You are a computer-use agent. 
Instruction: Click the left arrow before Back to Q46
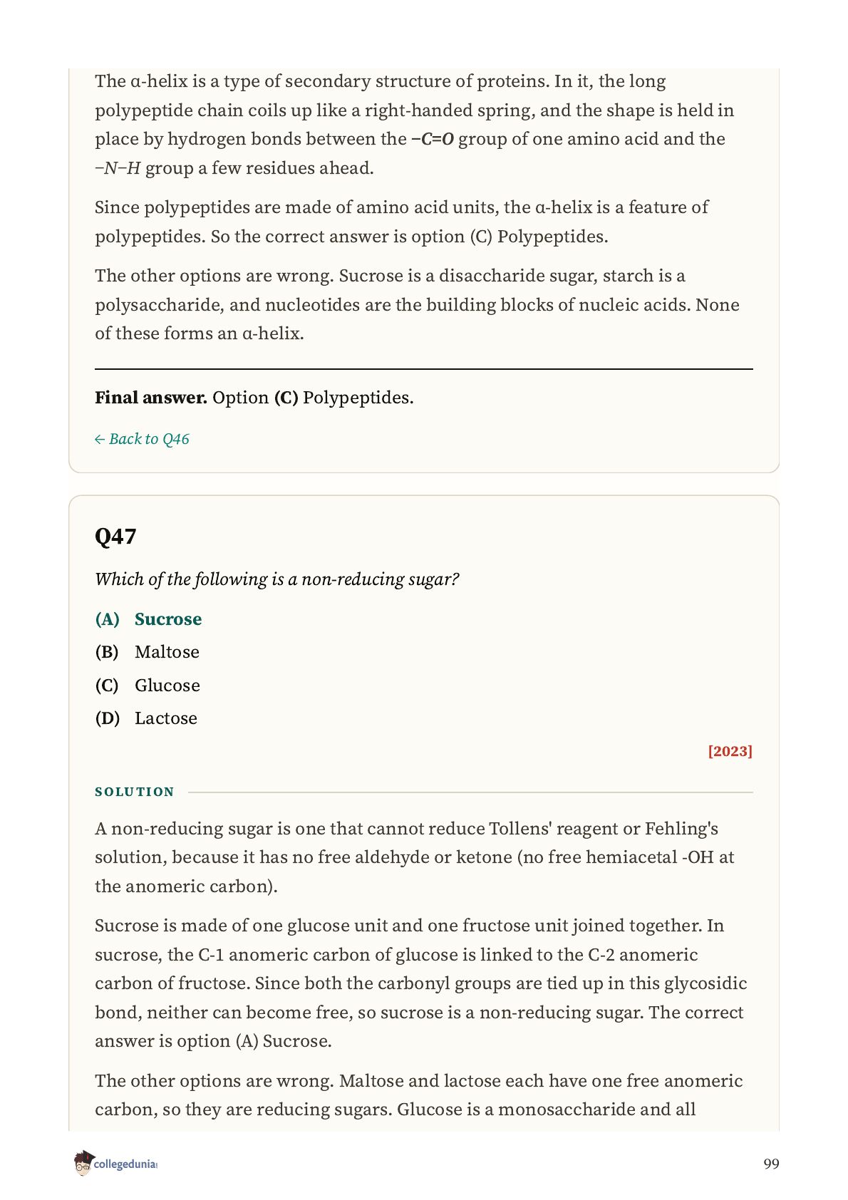click(100, 440)
